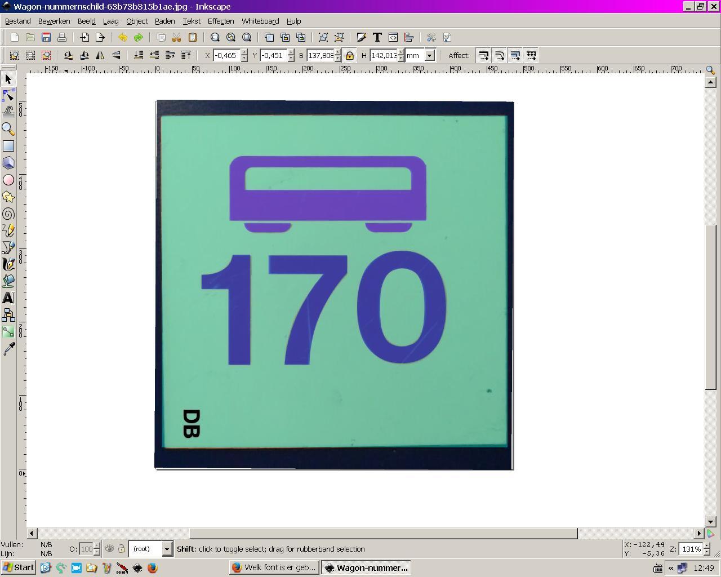Open Text and Font dialog icon

377,38
